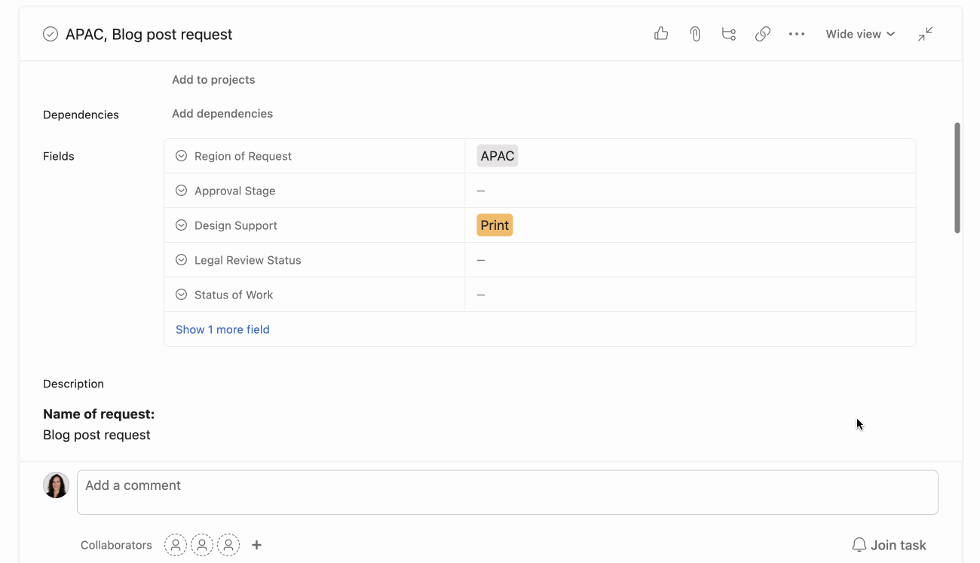Mark the task complete with the check circle
The width and height of the screenshot is (980, 563).
pyautogui.click(x=50, y=34)
